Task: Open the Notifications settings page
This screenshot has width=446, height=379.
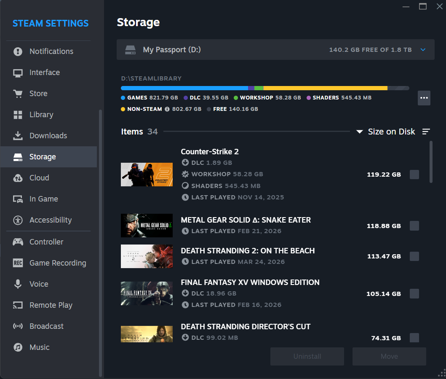Action: (48, 51)
